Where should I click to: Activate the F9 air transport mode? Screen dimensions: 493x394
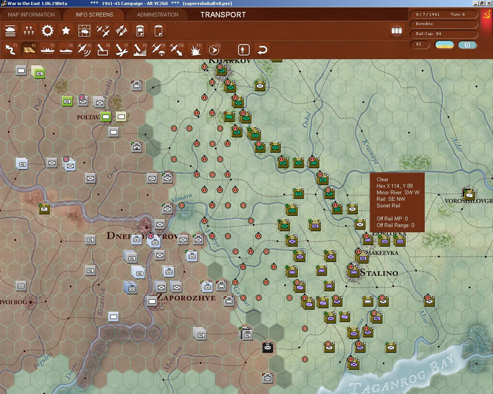(x=158, y=50)
